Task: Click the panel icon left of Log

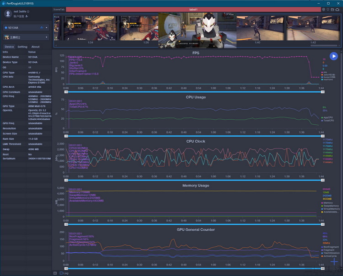Action: (55, 273)
